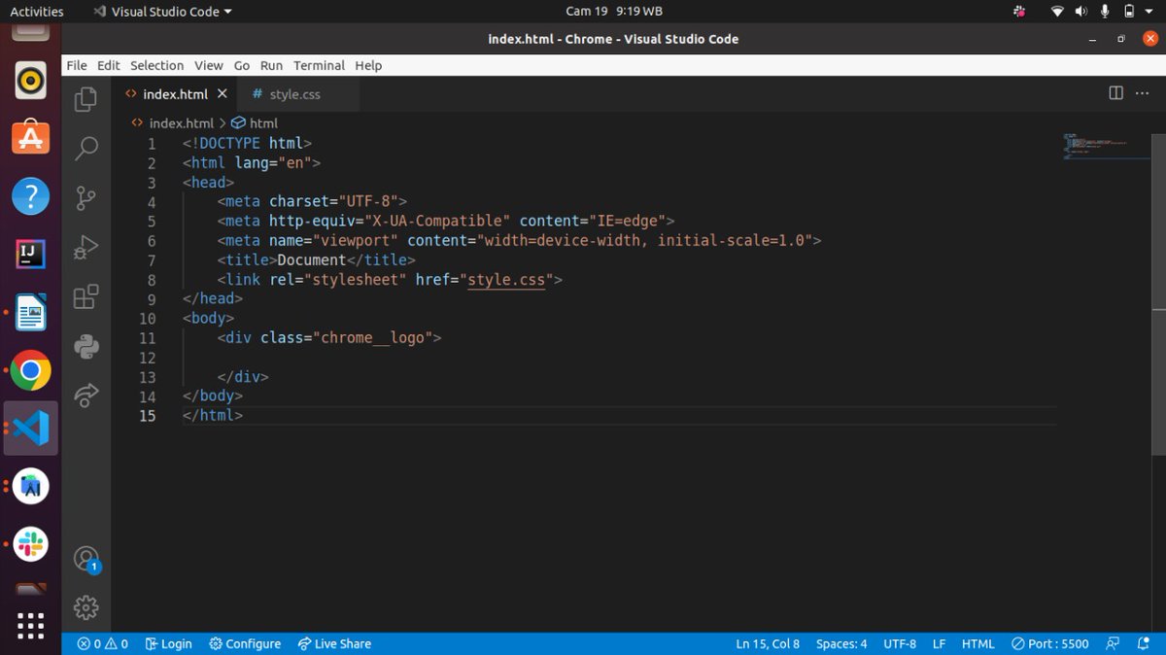
Task: Open Run and Debug view
Action: (x=86, y=247)
